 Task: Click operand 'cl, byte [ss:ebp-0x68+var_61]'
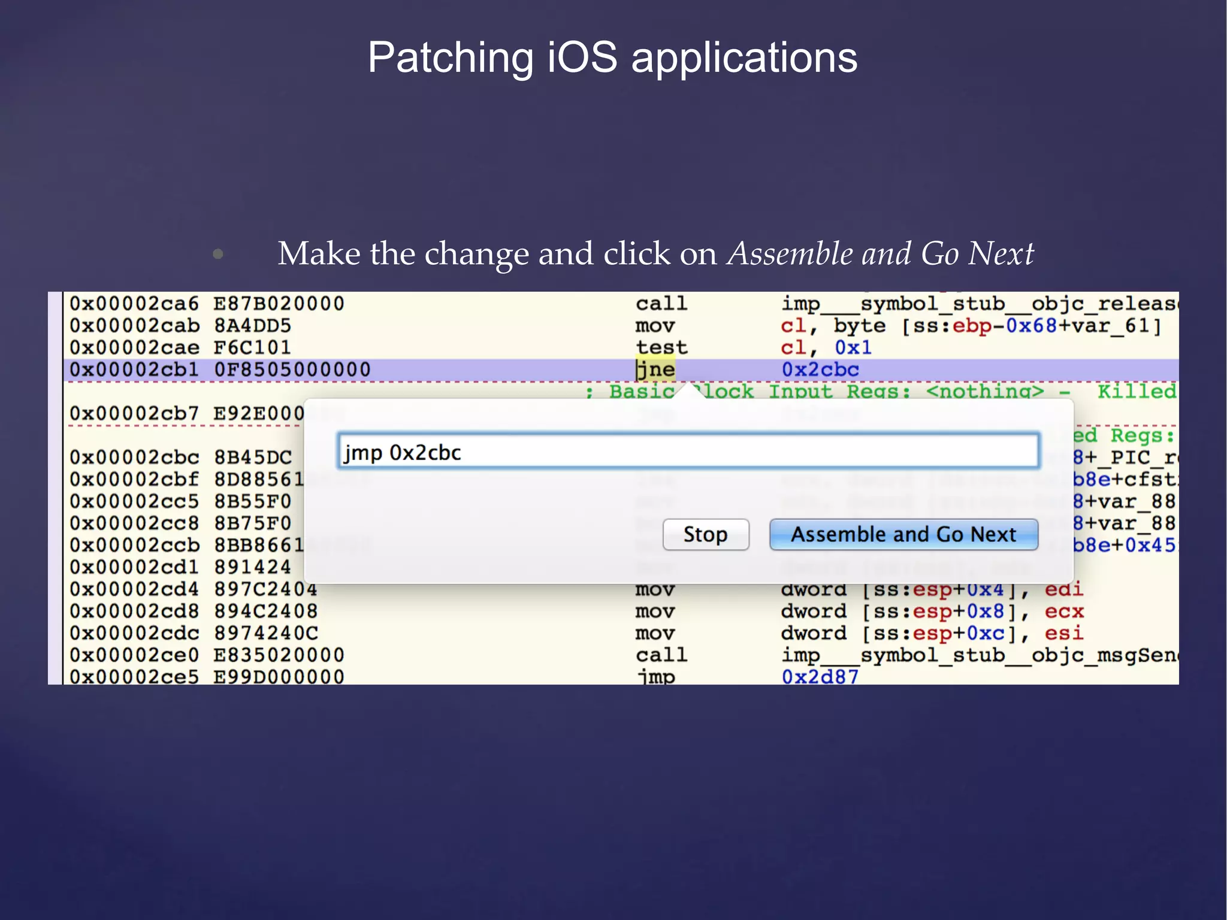click(x=971, y=326)
